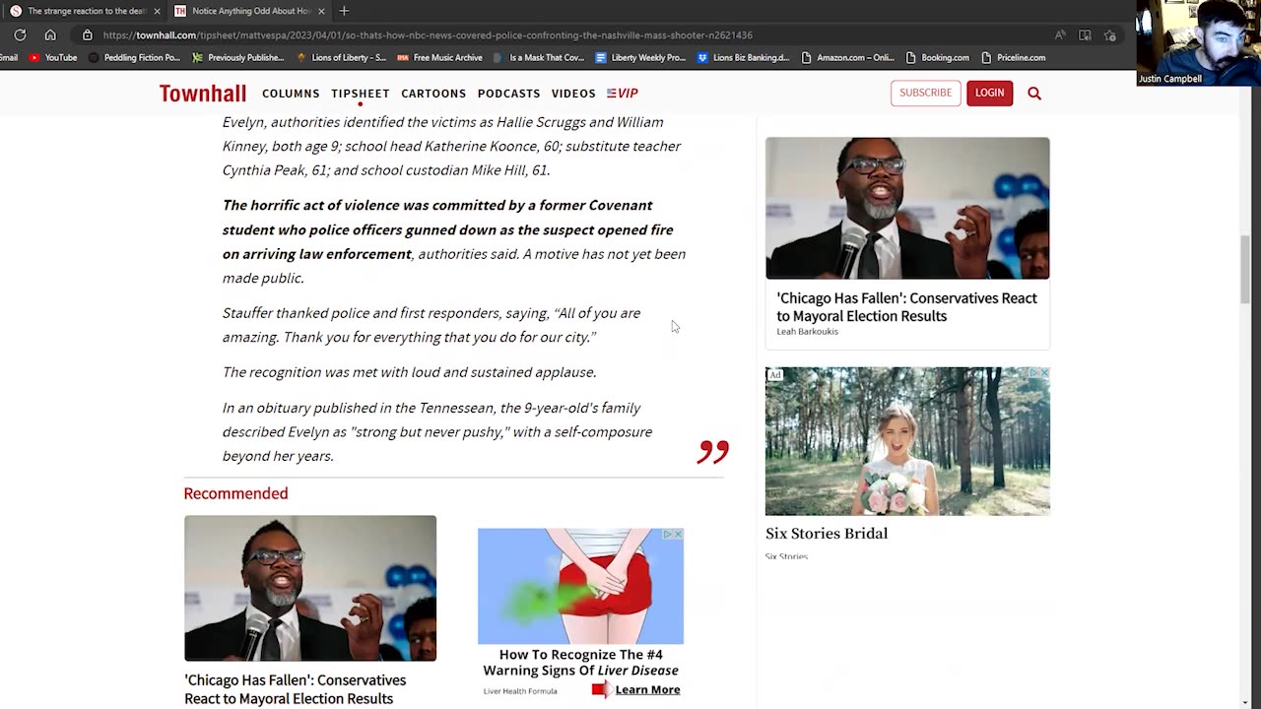Close 'The strange reaction' tab
The height and width of the screenshot is (709, 1261).
click(157, 11)
